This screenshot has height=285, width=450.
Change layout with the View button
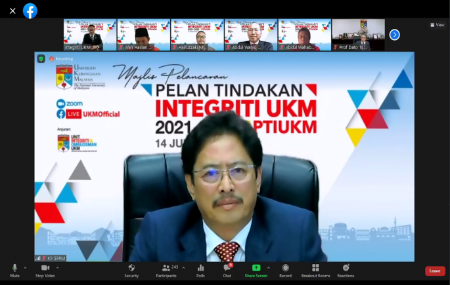[437, 25]
